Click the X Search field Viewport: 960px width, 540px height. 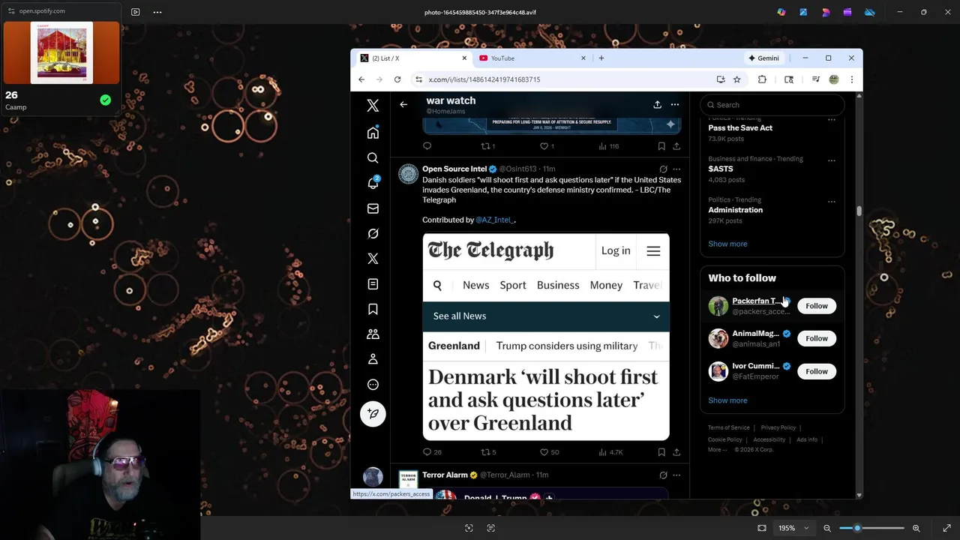772,105
